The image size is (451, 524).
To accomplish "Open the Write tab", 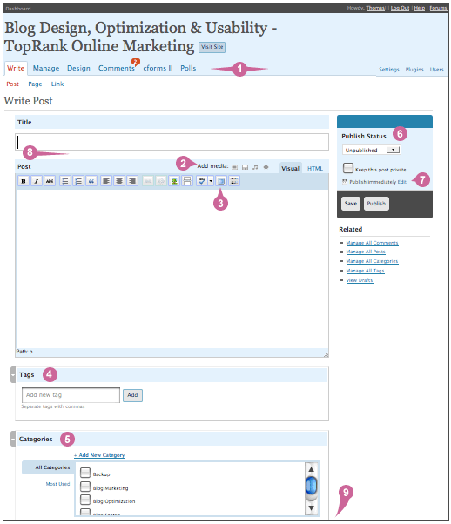I will click(16, 68).
